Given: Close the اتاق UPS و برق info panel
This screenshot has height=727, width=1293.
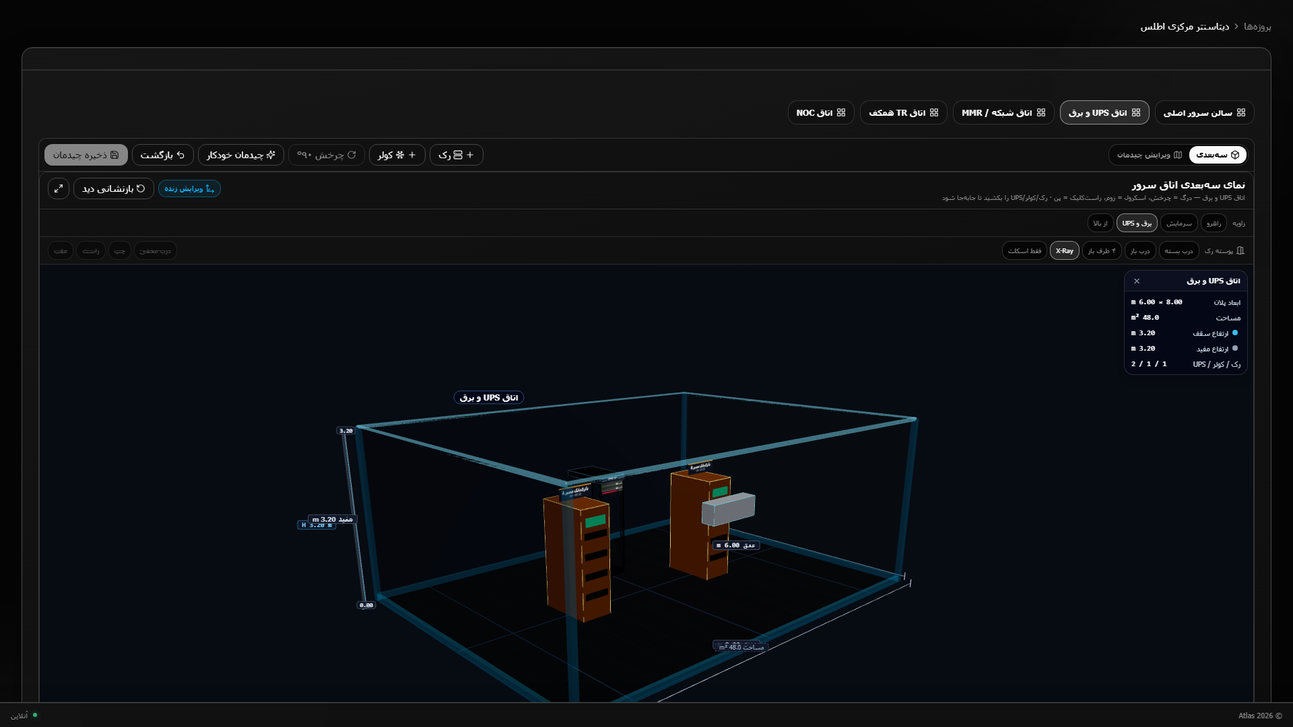Looking at the screenshot, I should pyautogui.click(x=1137, y=281).
